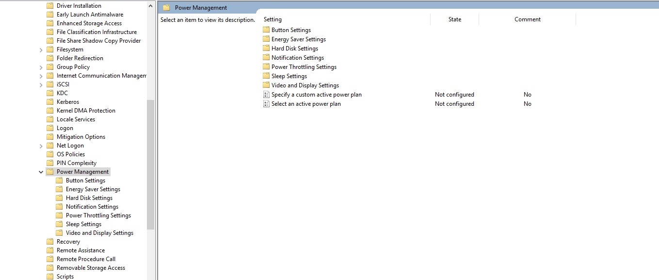659x280 pixels.
Task: Select Video and Display Settings in right pane
Action: click(x=305, y=85)
